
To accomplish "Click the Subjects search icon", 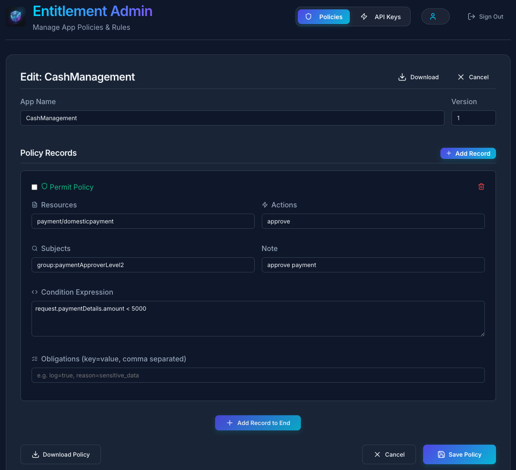I will pos(35,248).
